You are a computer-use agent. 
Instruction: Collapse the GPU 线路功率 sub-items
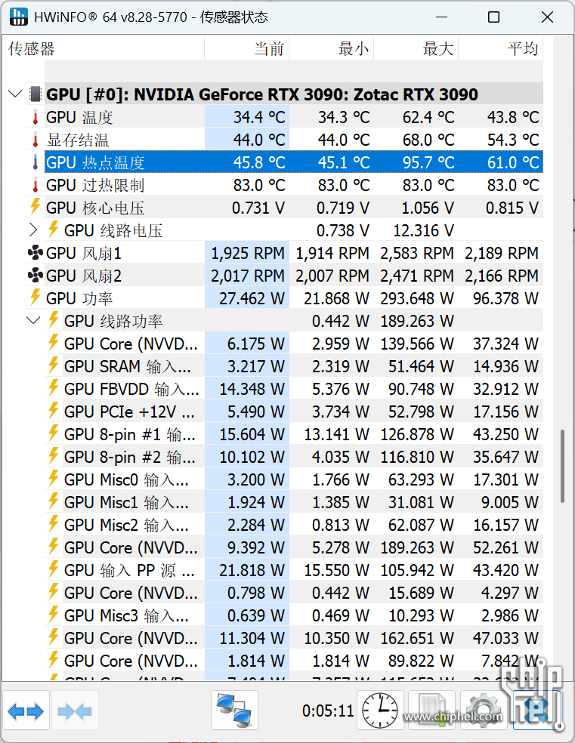pyautogui.click(x=33, y=320)
